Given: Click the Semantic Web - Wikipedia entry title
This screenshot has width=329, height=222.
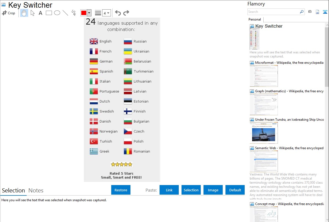Looking at the screenshot, I should coord(289,148).
